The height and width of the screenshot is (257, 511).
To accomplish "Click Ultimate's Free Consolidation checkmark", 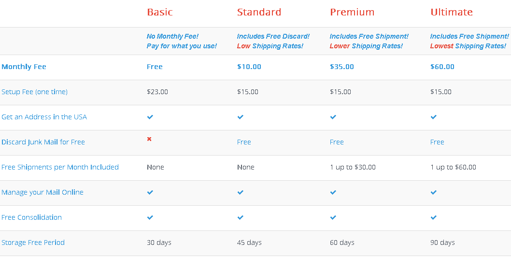I will pyautogui.click(x=434, y=217).
